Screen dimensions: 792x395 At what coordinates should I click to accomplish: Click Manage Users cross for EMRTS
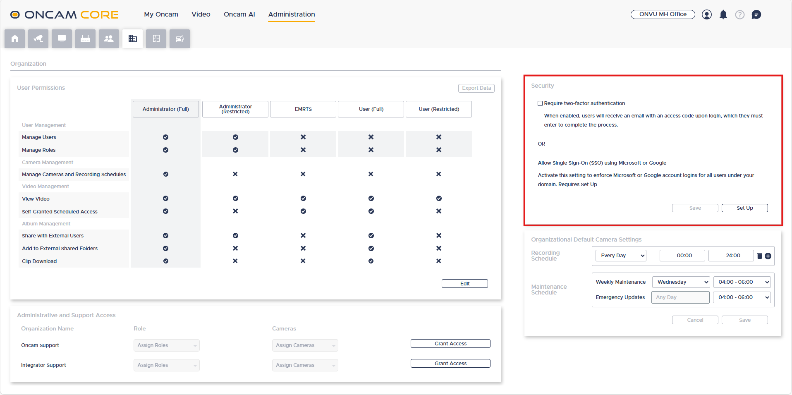click(x=303, y=137)
